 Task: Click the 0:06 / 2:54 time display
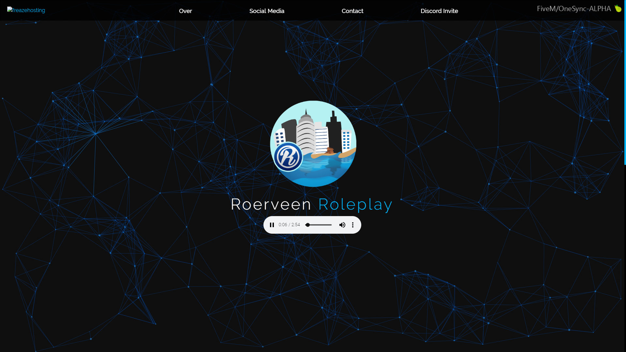coord(289,225)
